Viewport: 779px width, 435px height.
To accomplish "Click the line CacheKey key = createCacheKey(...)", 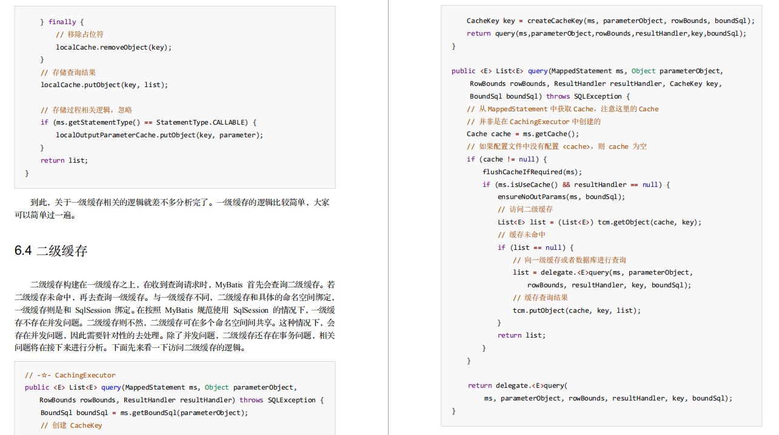I will [610, 21].
